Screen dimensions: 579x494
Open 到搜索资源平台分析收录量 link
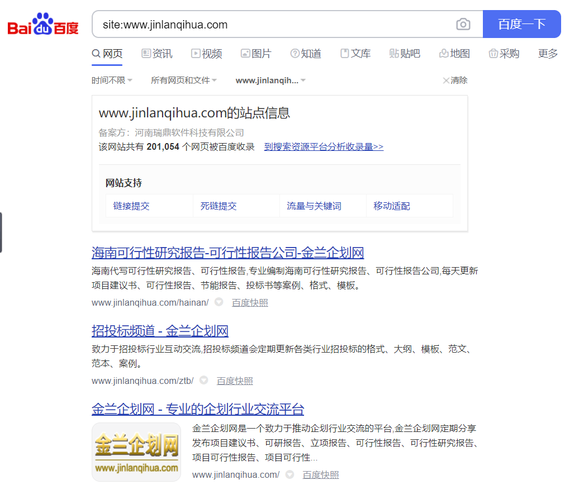click(324, 146)
